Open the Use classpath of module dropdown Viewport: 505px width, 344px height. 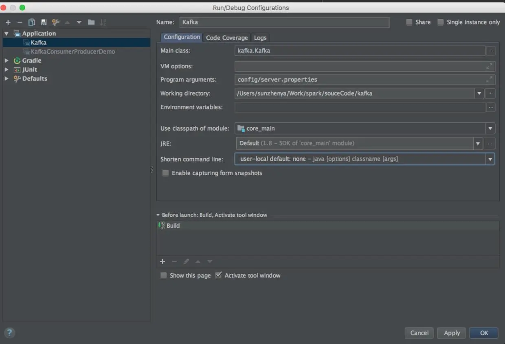point(490,128)
